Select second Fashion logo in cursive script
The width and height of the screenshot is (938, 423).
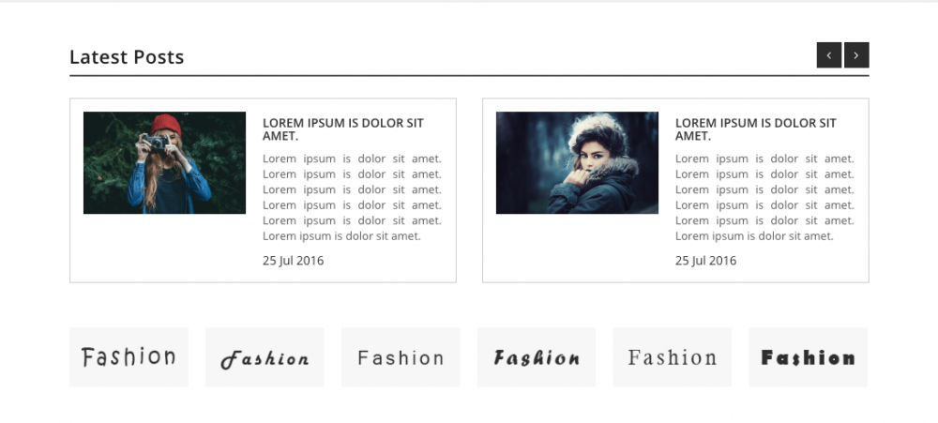tap(265, 357)
